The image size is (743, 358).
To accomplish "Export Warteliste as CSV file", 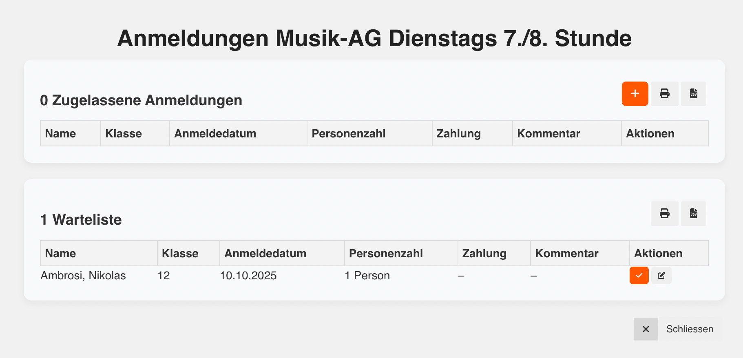I will coord(693,213).
